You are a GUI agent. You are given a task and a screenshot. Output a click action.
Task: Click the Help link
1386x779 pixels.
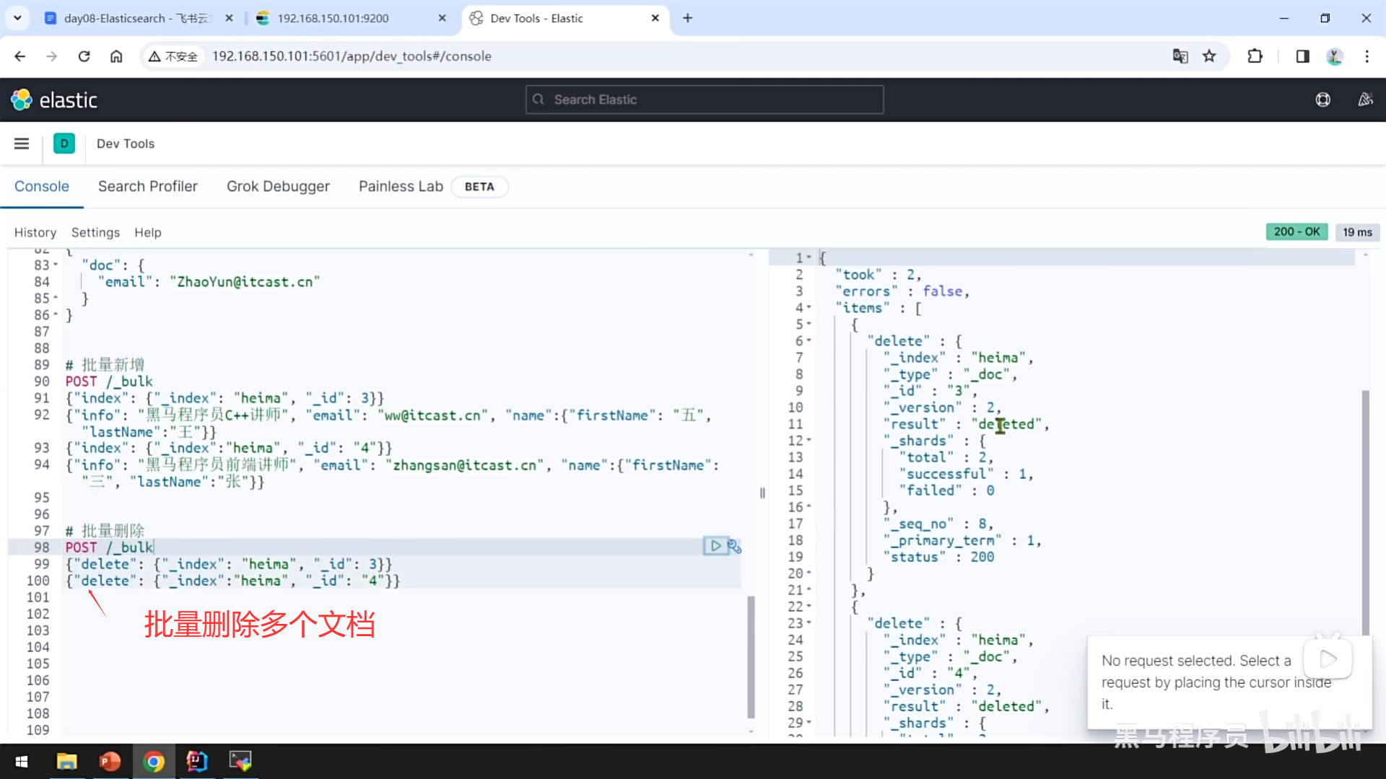pyautogui.click(x=147, y=232)
